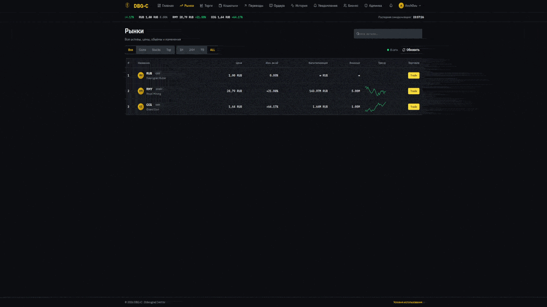The width and height of the screenshot is (547, 307).
Task: Click the CCG asset coin icon
Action: (x=141, y=107)
